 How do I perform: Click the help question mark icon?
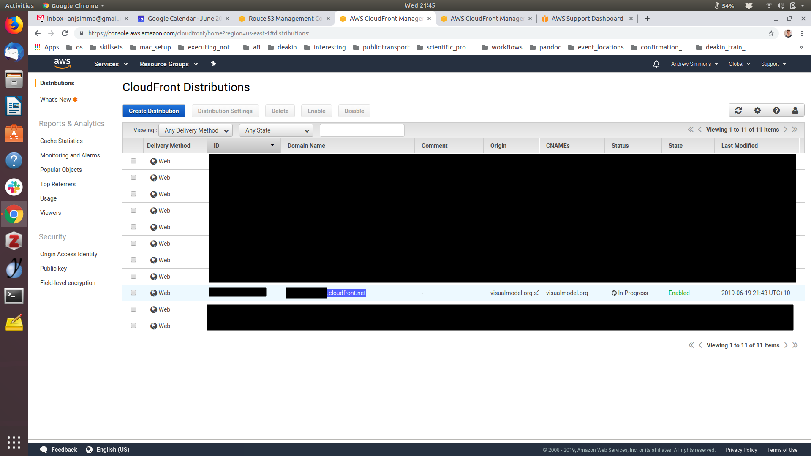click(776, 111)
